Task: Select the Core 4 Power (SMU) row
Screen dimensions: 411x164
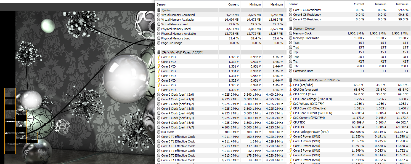Action: (349, 155)
